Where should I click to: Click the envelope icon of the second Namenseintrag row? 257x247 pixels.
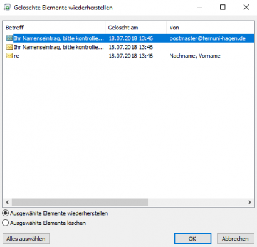coord(9,47)
